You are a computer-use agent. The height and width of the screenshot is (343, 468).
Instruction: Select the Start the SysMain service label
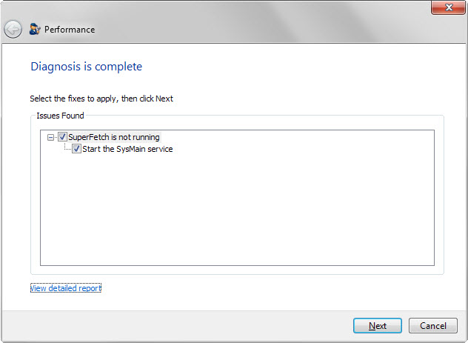tap(127, 149)
